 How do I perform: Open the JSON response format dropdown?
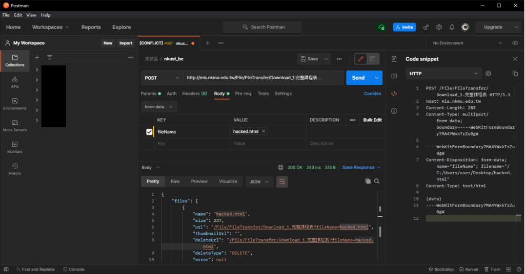click(259, 181)
